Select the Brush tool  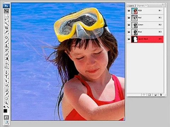point(6,42)
